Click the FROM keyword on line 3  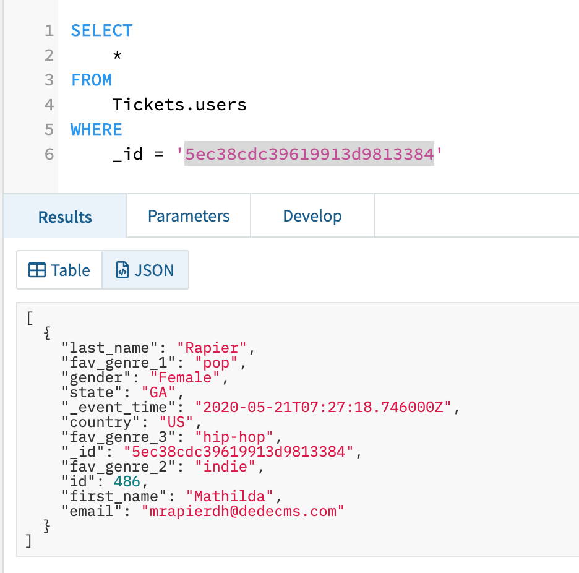pyautogui.click(x=91, y=80)
